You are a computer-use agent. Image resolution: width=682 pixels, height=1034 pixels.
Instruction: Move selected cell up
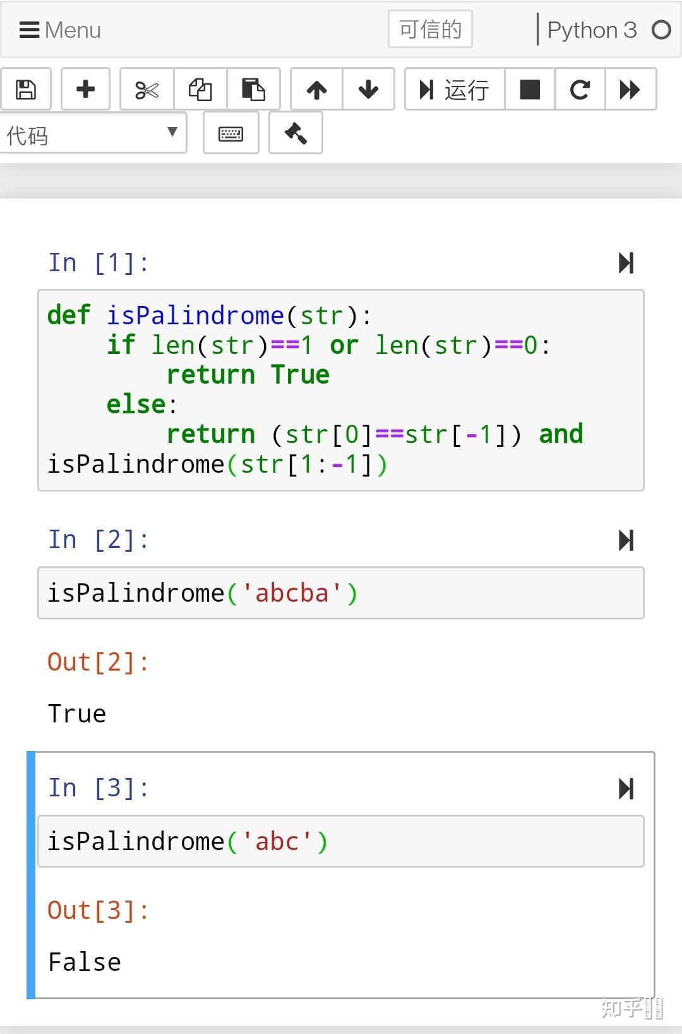tap(317, 89)
